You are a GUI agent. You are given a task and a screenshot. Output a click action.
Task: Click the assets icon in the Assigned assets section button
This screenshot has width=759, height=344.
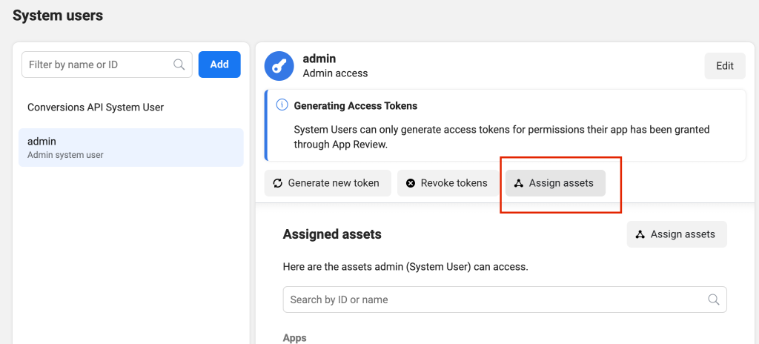point(640,234)
